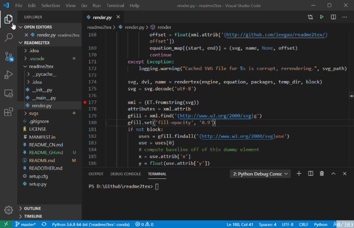Click the Compare Changes icon in editor toolbar
The image size is (354, 228).
point(310,17)
